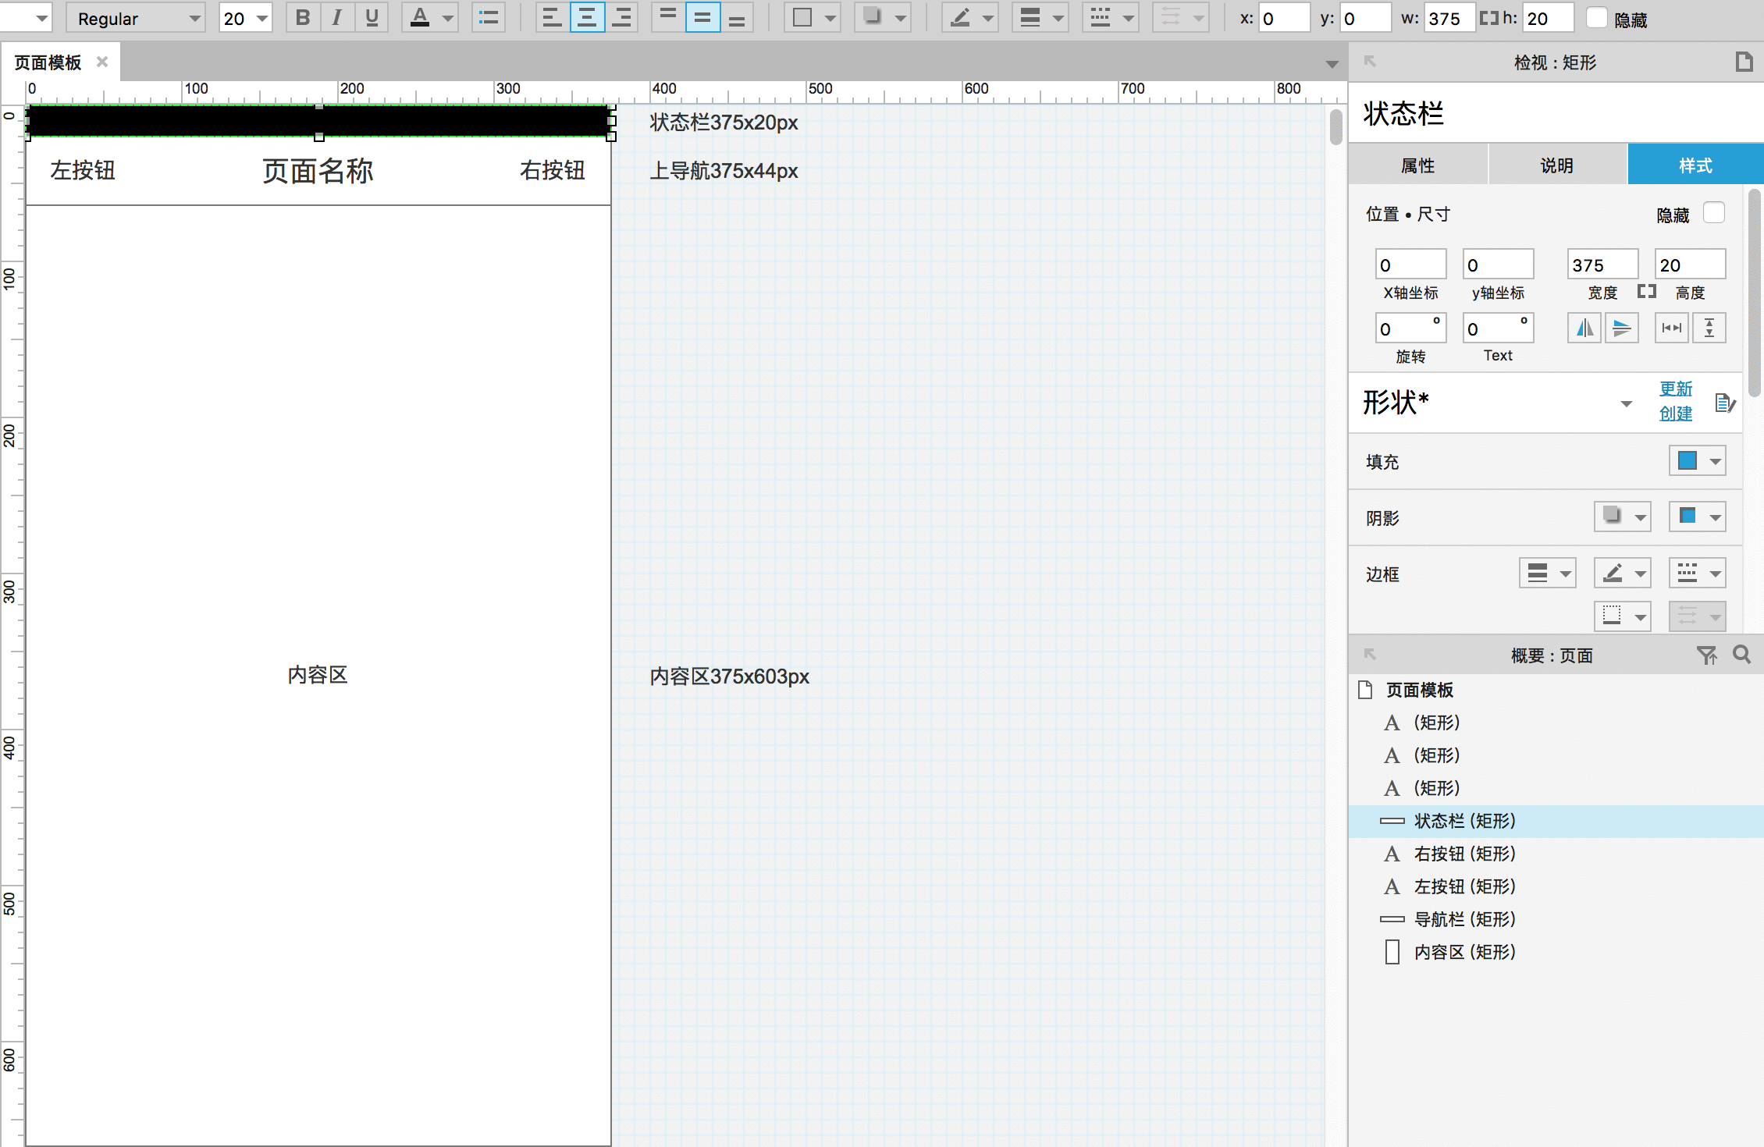Toggle keep aspect ratio lock between 宽度 and 高度
This screenshot has width=1764, height=1147.
click(x=1647, y=292)
